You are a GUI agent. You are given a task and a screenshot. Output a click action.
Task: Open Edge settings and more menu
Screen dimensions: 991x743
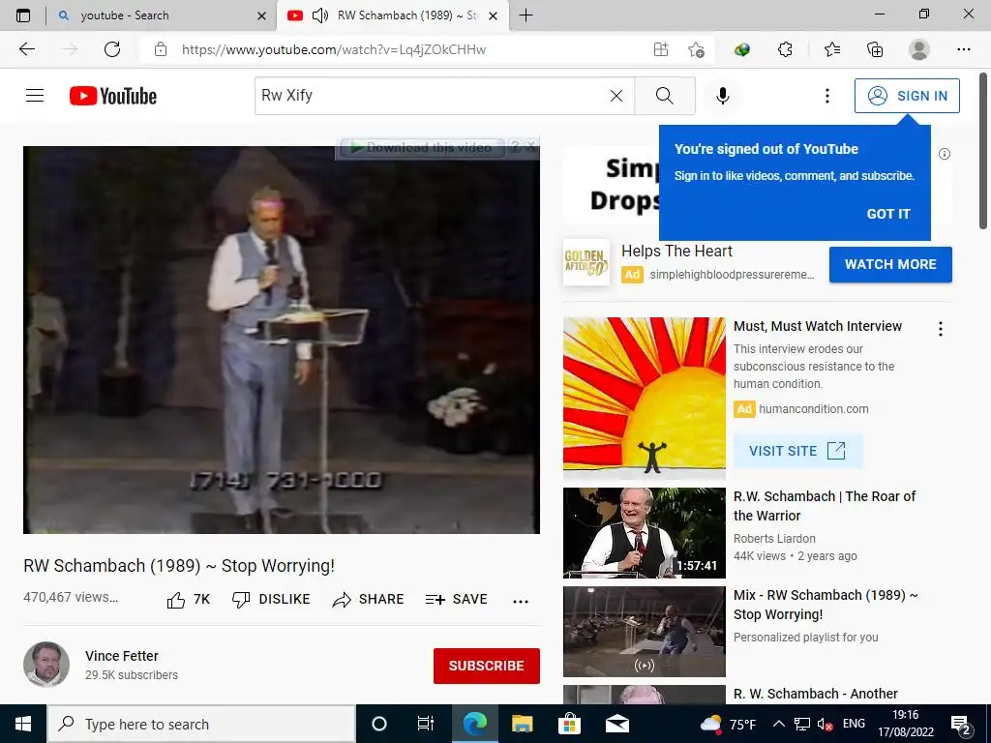pos(963,49)
